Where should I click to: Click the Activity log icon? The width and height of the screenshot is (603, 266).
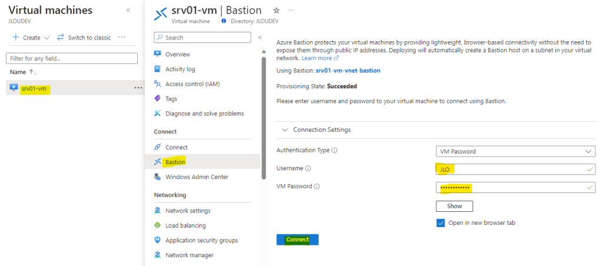[x=157, y=69]
